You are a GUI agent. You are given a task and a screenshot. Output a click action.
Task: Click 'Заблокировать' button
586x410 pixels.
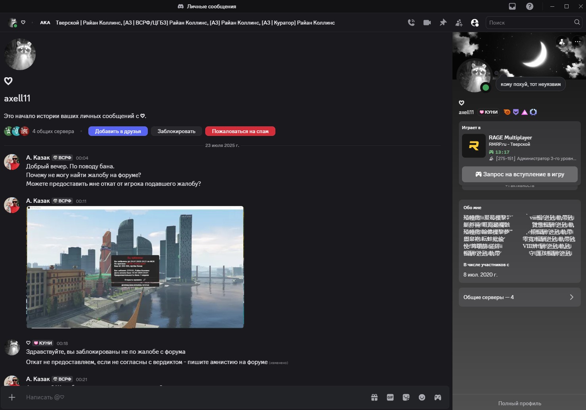176,131
